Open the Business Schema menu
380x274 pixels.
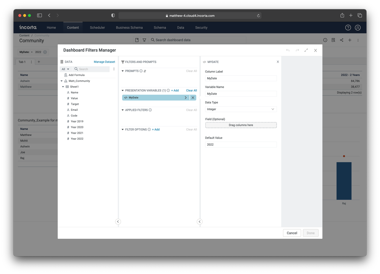[x=129, y=28]
